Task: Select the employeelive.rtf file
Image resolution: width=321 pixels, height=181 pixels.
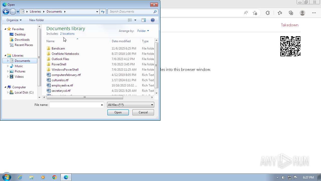Action: point(62,85)
